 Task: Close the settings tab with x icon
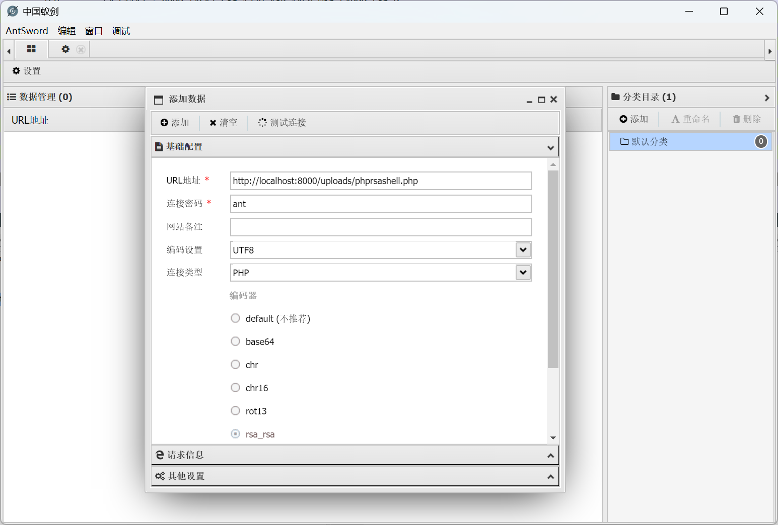[81, 49]
